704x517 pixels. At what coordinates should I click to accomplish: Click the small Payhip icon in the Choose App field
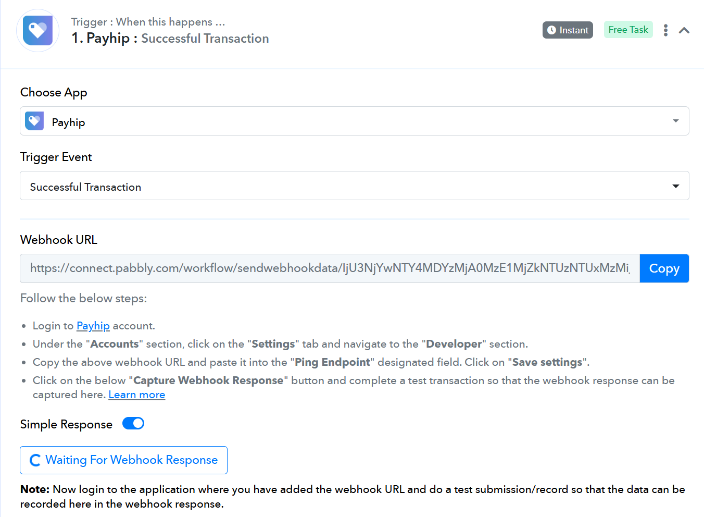pos(34,121)
